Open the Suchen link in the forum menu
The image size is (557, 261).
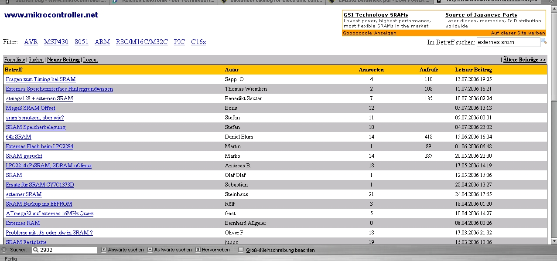point(36,60)
